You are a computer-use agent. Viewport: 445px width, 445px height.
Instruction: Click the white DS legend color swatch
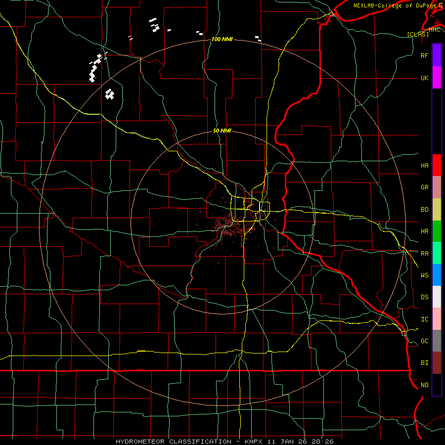coord(437,297)
